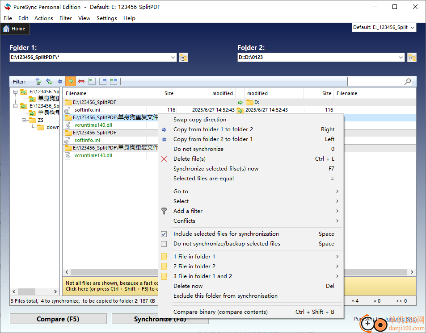
Task: Open the Edit menu
Action: (23, 18)
